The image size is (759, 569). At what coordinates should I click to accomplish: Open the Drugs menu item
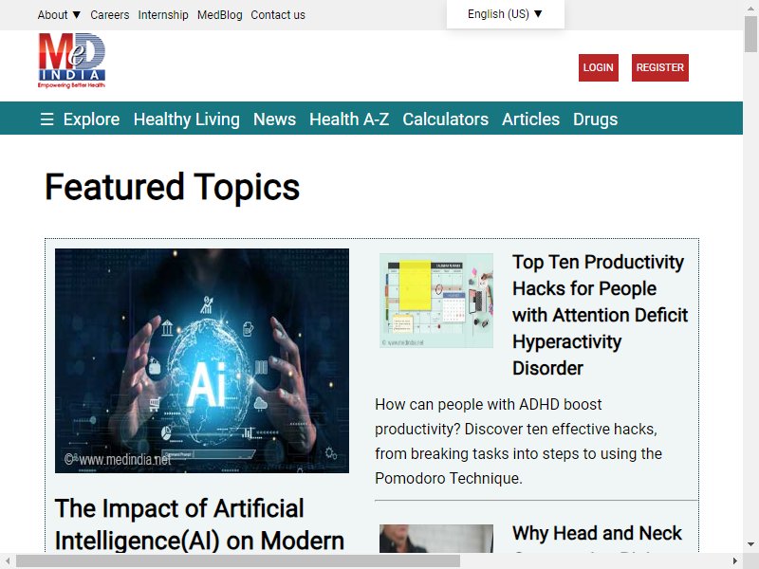click(596, 119)
